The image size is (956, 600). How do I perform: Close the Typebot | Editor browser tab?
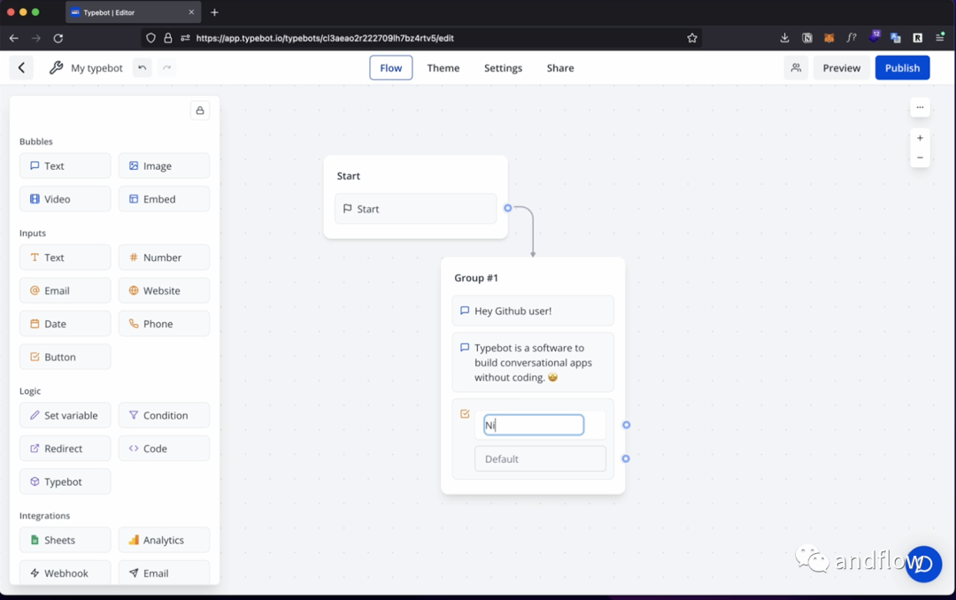coord(191,12)
